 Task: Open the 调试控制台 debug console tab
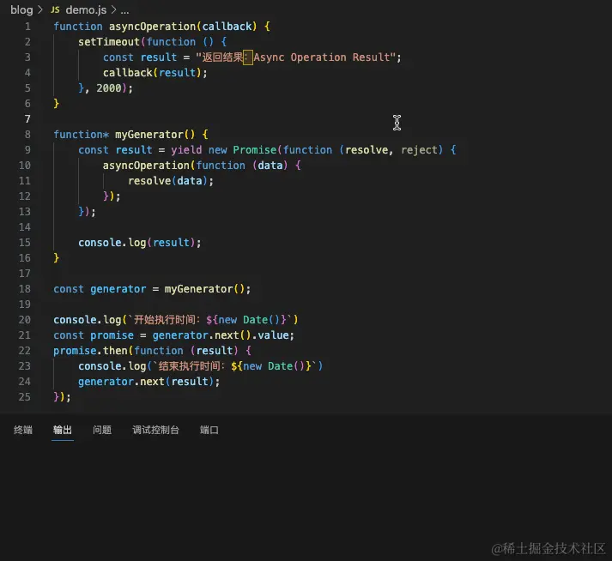tap(155, 430)
